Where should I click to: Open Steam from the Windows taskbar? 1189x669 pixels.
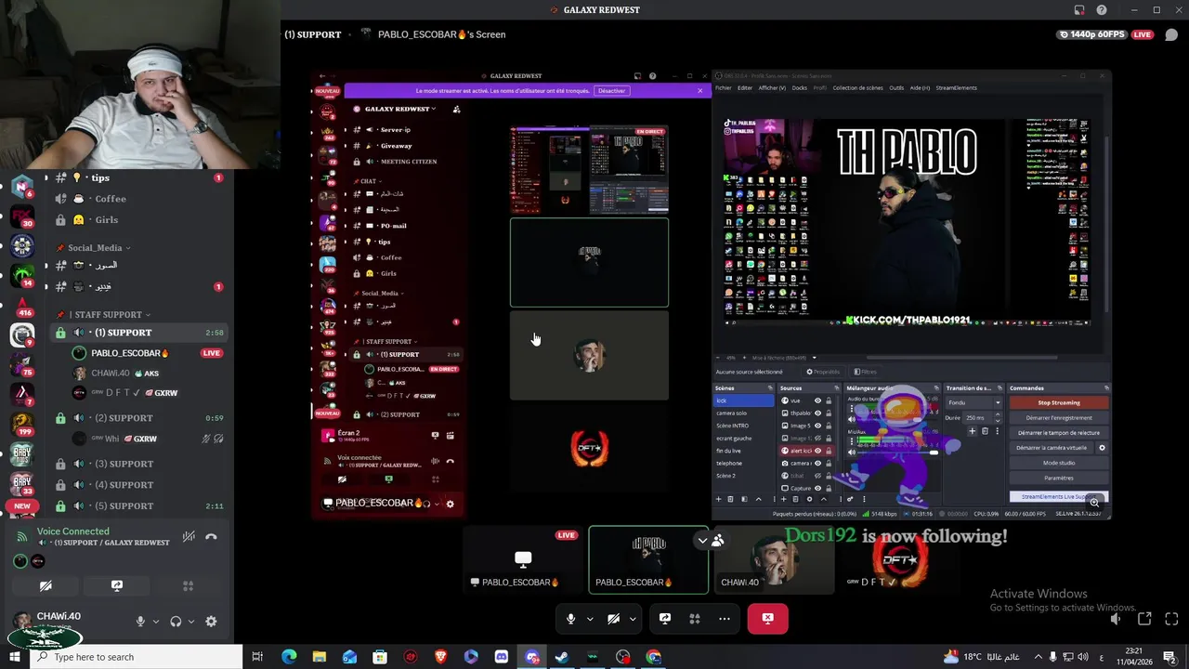(562, 657)
